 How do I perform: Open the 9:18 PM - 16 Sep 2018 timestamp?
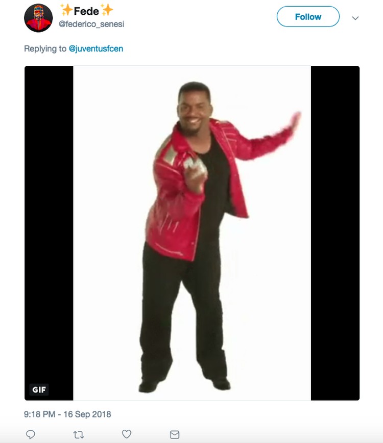coord(67,414)
